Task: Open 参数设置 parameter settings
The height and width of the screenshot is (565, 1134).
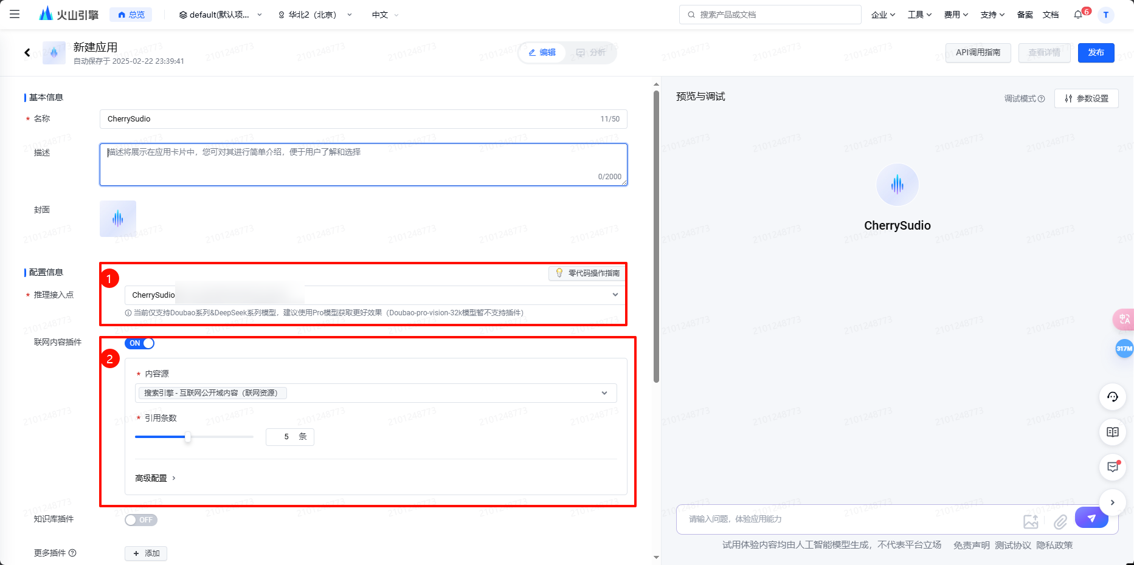Action: pyautogui.click(x=1086, y=98)
